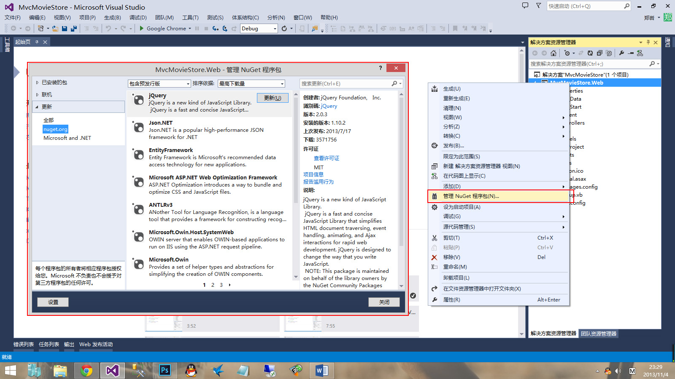The width and height of the screenshot is (675, 379).
Task: Open Google Chrome from Windows taskbar
Action: [86, 371]
